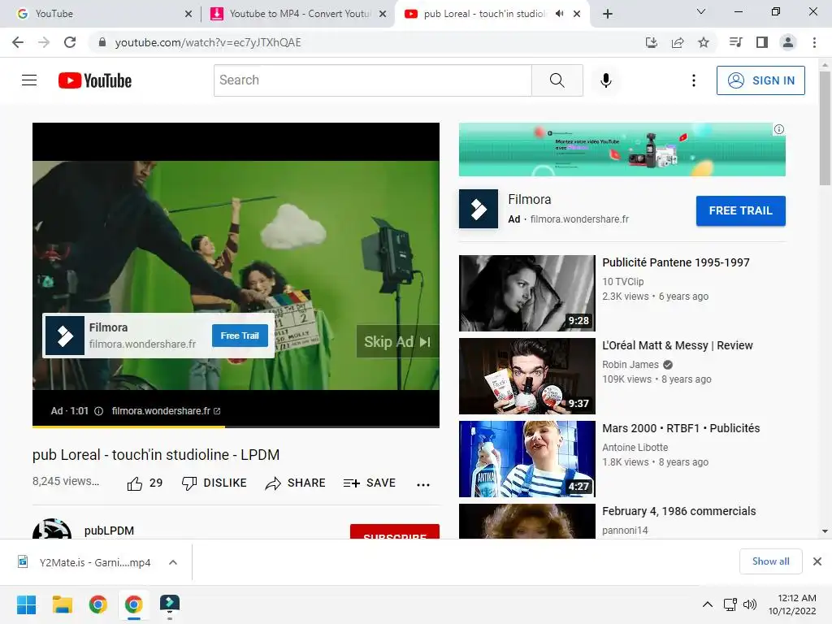Open L'Oréal Matt & Messy Review title

click(x=677, y=345)
